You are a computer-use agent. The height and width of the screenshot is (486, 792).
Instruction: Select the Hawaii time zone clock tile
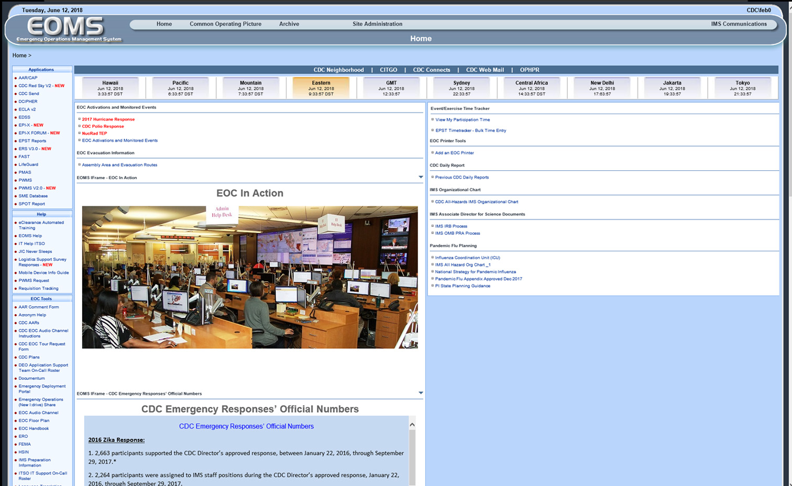(110, 88)
